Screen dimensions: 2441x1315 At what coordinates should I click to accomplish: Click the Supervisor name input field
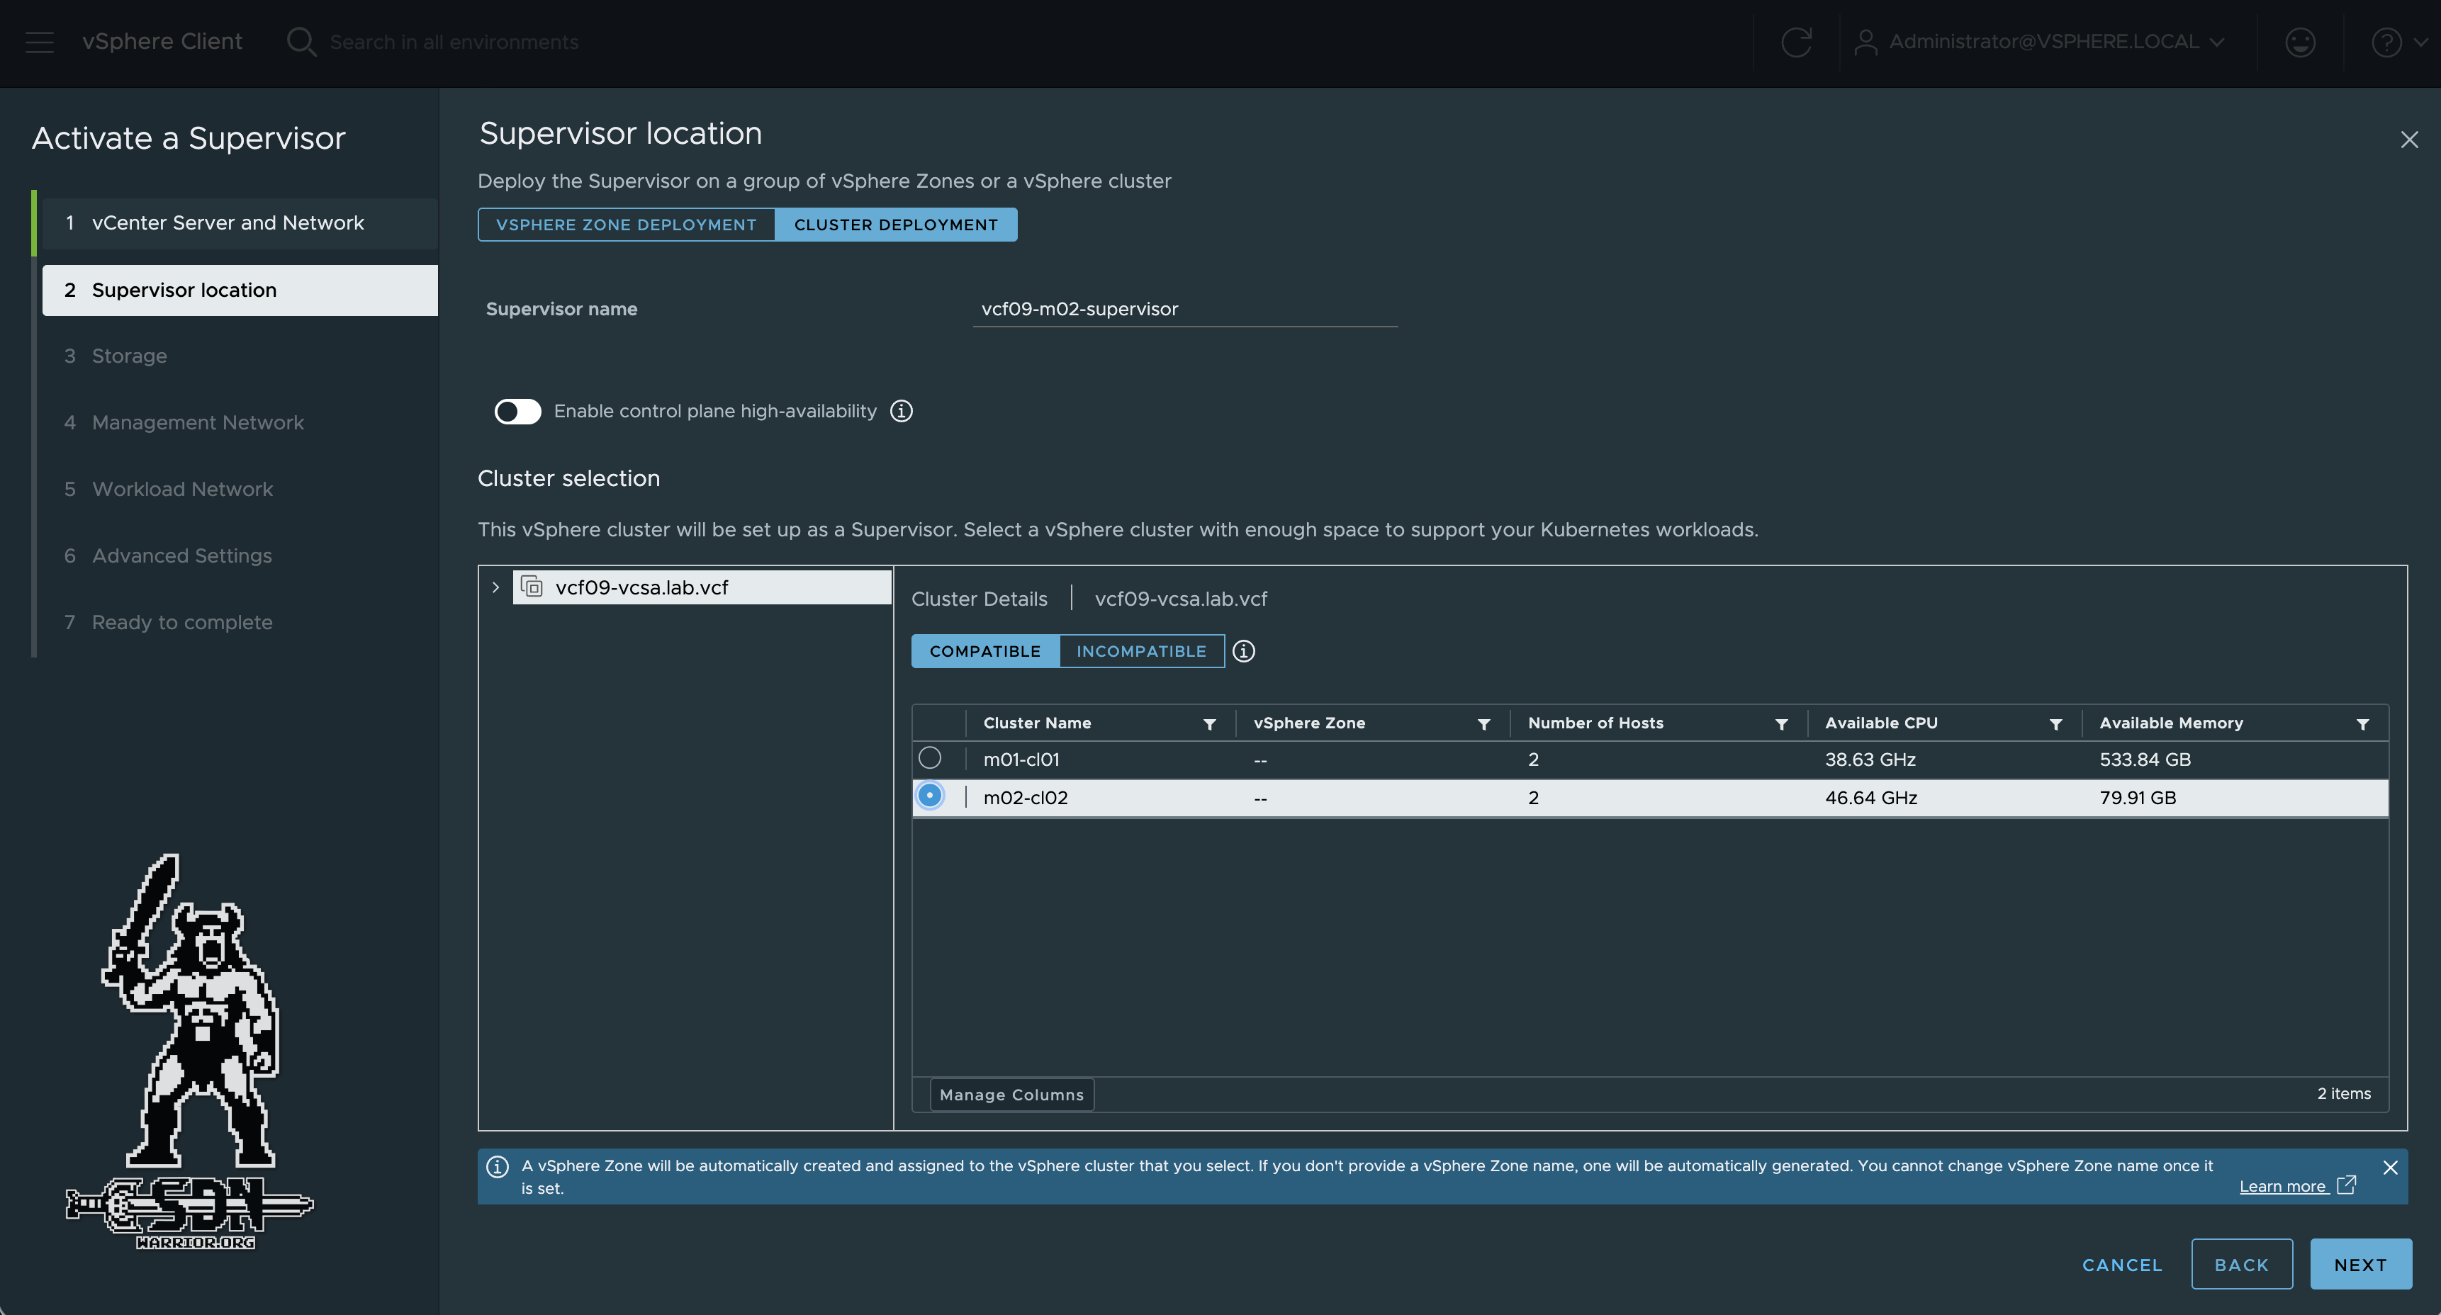tap(1184, 309)
